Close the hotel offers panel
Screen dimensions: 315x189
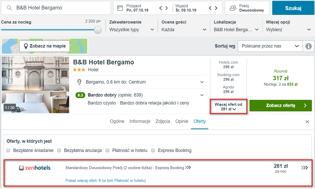[x=307, y=122]
